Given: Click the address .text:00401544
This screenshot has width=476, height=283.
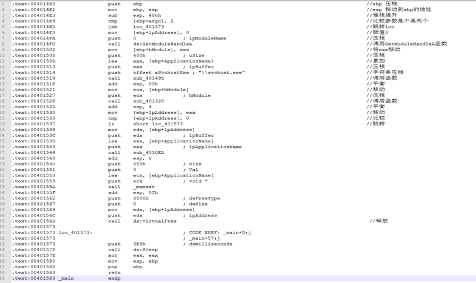Looking at the screenshot, I should [34, 152].
